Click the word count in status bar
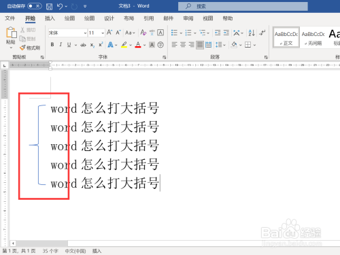Image resolution: width=340 pixels, height=255 pixels. 50,251
